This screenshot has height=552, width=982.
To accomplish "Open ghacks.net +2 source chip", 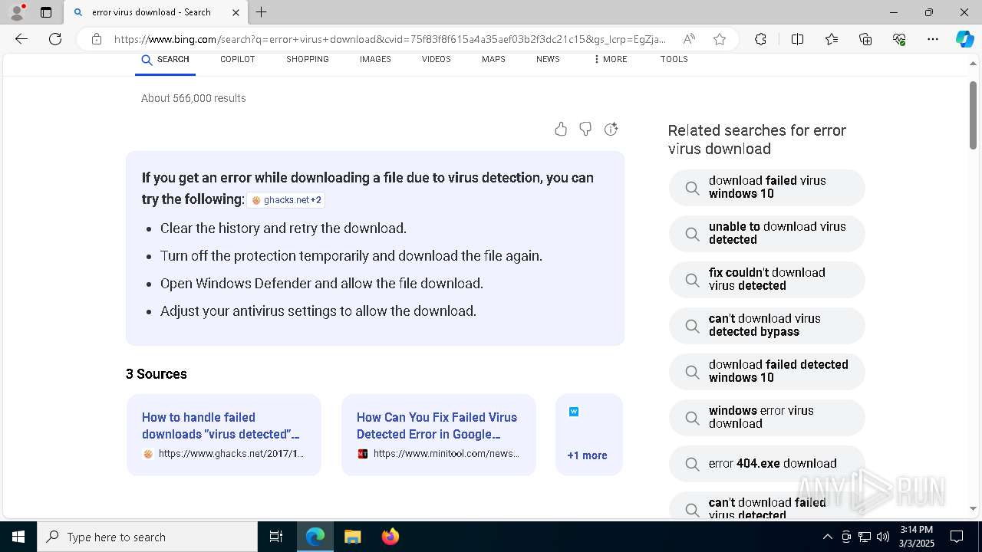I will pyautogui.click(x=286, y=200).
